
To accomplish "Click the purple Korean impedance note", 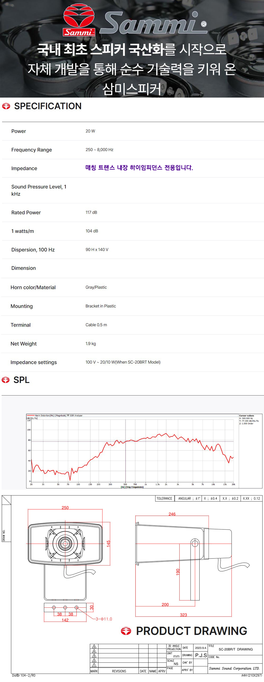I will click(139, 168).
